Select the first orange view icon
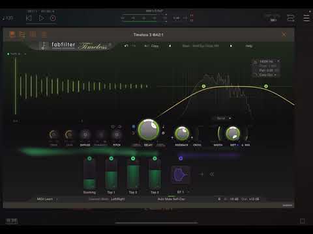This screenshot has width=313, height=234. pyautogui.click(x=12, y=34)
